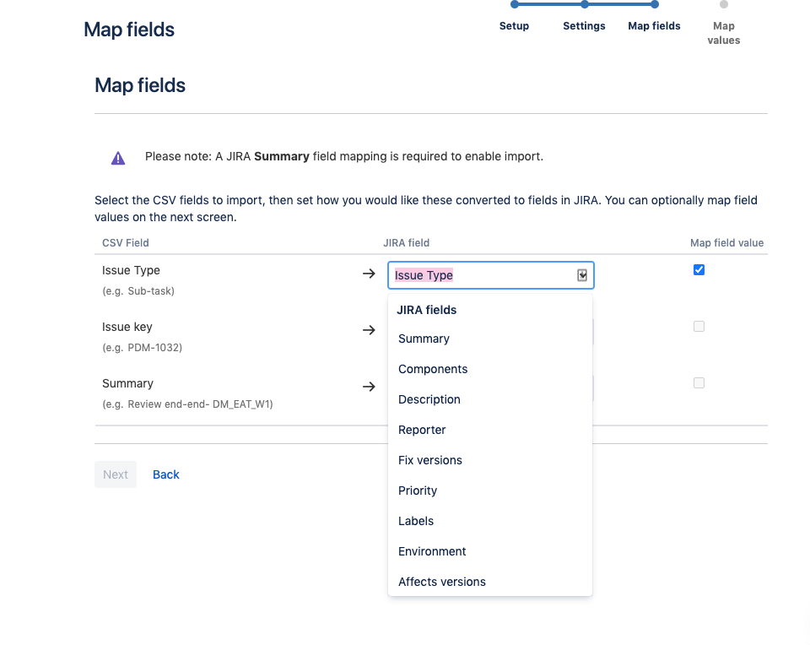The image size is (810, 645).
Task: Click the JIRA fields group heading
Action: coord(427,310)
